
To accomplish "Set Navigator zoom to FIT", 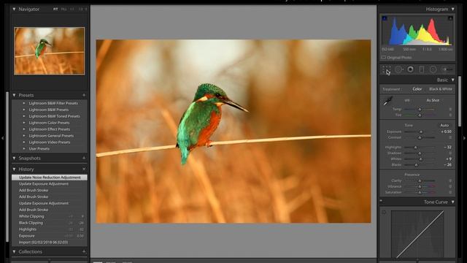I will click(x=55, y=9).
